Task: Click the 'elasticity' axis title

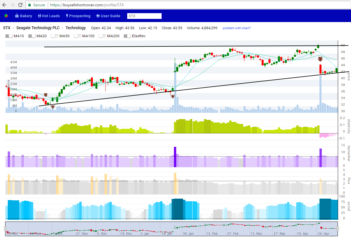Action: click(349, 126)
